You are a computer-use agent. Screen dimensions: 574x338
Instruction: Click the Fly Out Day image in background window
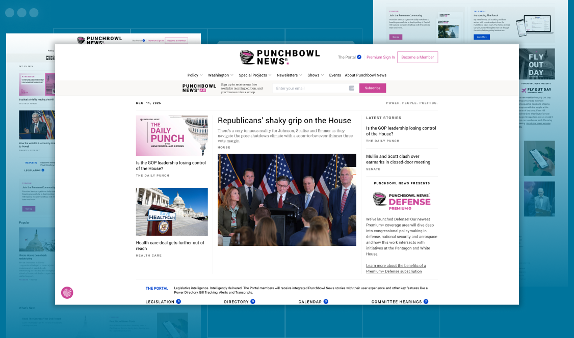[537, 64]
